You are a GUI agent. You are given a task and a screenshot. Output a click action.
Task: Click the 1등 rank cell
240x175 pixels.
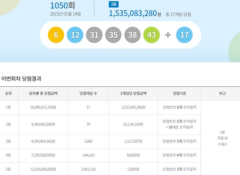pyautogui.click(x=8, y=107)
